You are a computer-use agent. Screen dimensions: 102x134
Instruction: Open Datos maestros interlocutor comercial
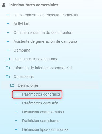(46, 15)
